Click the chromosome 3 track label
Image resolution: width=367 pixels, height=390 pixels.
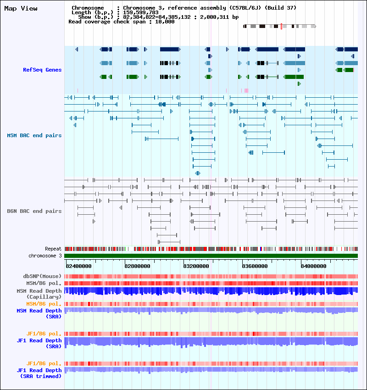45,256
